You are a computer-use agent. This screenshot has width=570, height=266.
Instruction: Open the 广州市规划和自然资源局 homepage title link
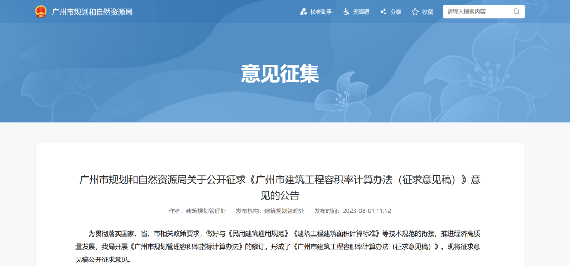click(x=92, y=12)
